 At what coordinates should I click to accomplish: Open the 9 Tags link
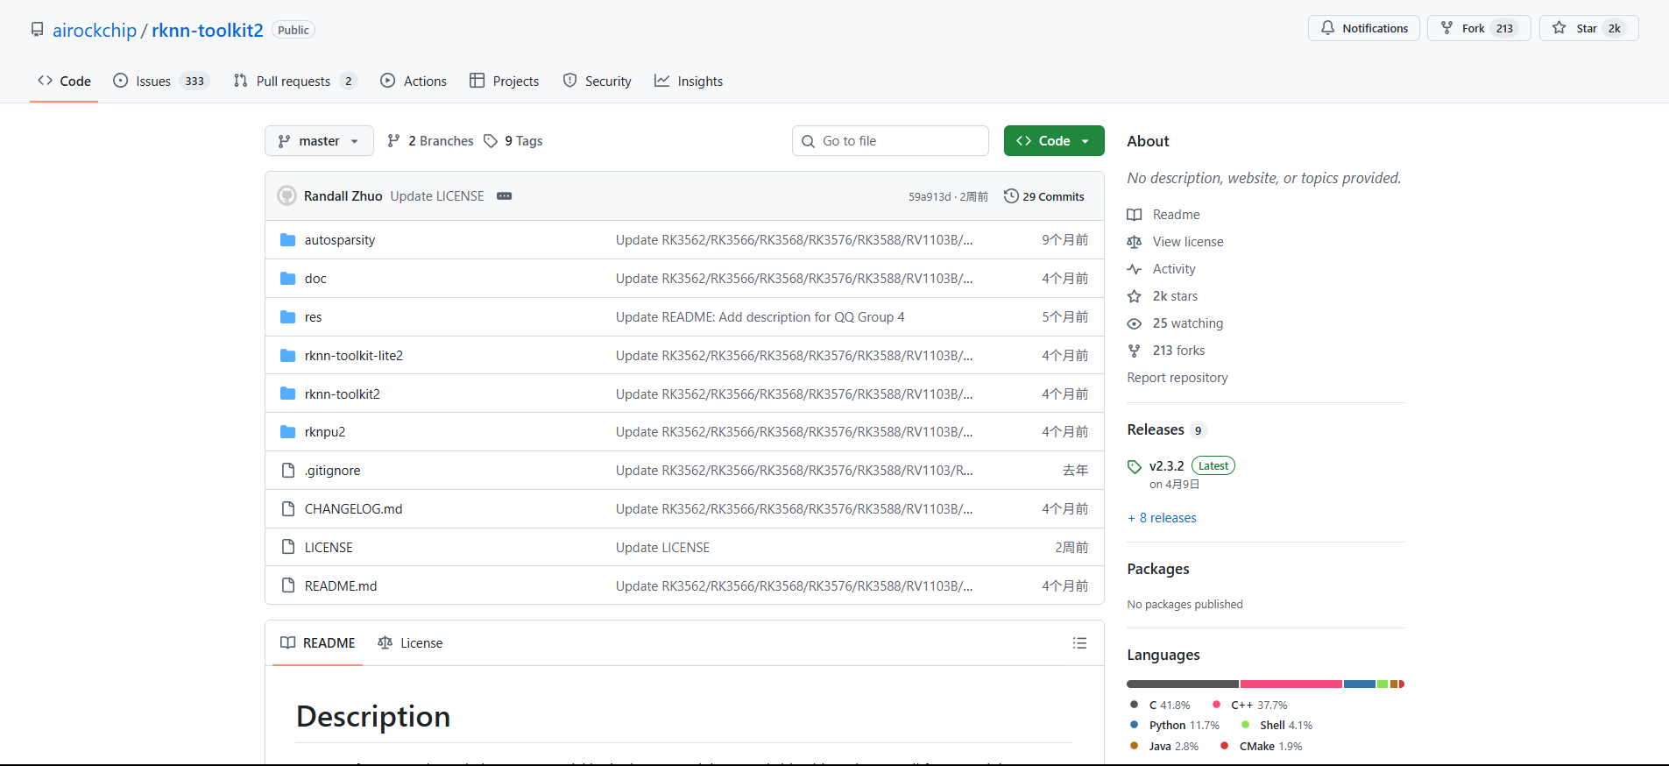513,141
